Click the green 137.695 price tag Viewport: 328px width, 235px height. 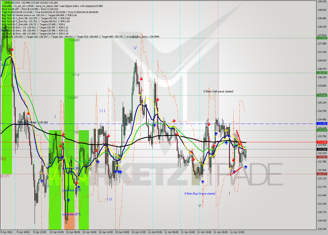(322, 38)
